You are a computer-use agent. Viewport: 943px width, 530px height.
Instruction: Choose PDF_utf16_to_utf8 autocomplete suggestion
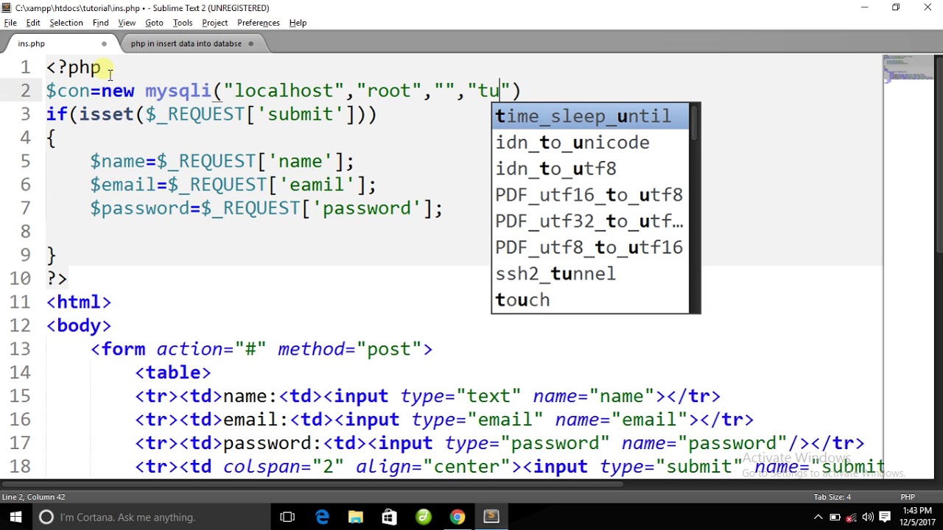(x=591, y=195)
